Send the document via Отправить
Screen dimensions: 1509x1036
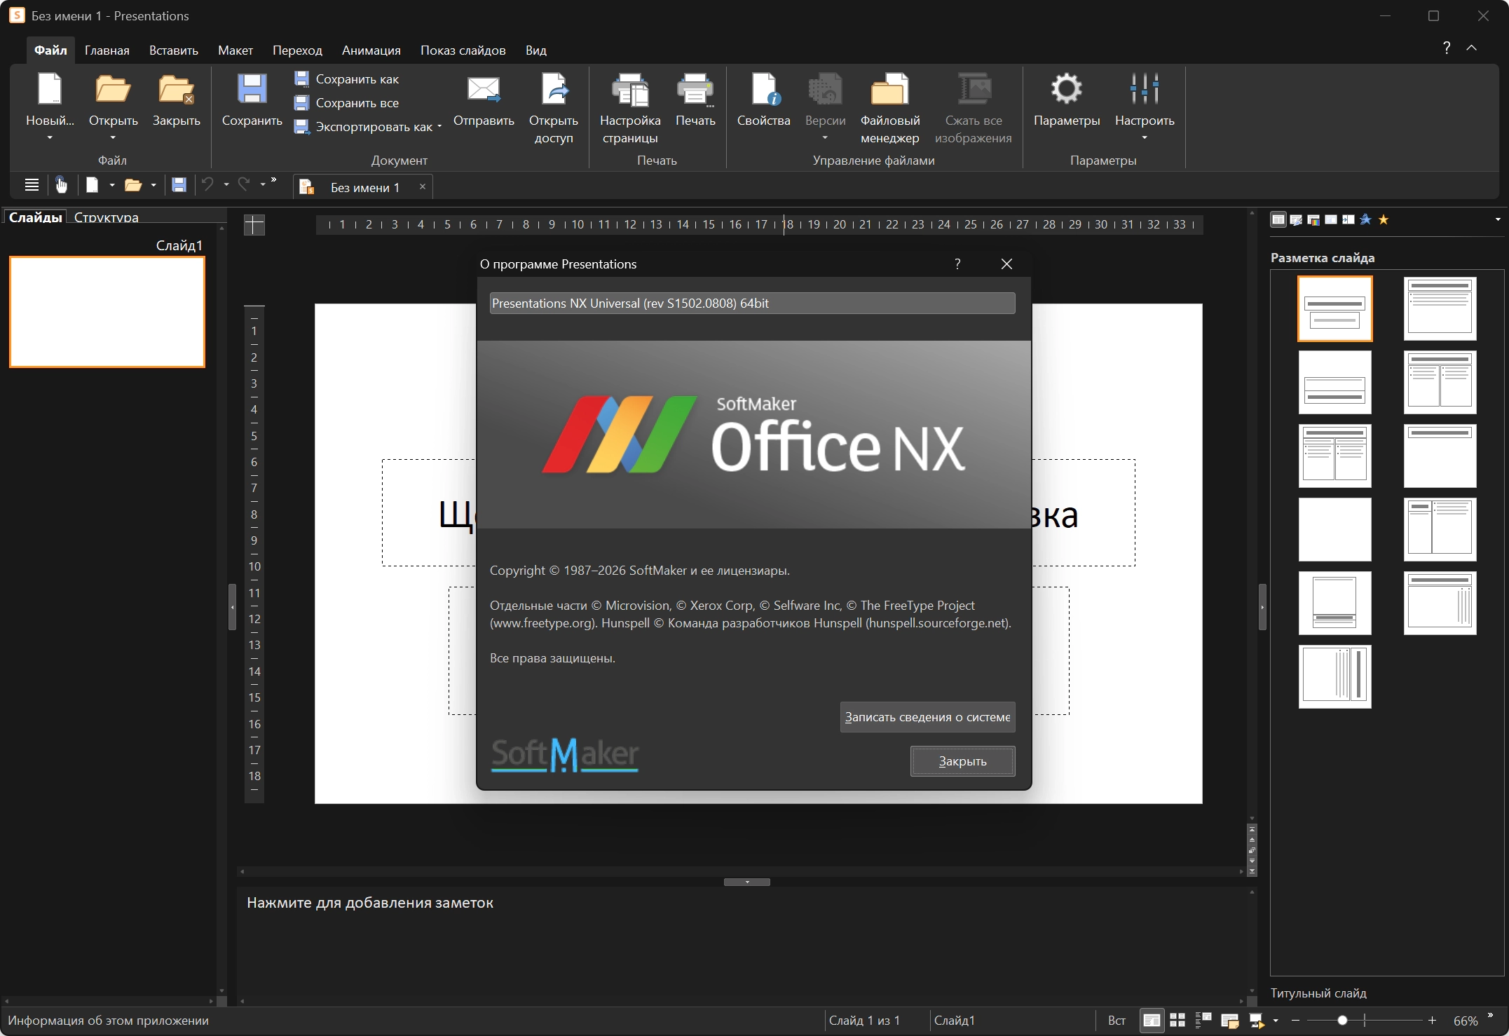tap(484, 102)
